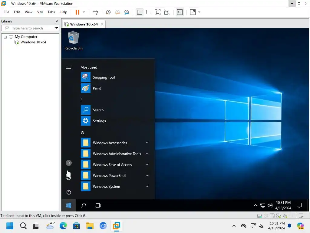The image size is (310, 233).
Task: Open the stretch display dropdown arrow
Action: pos(199,12)
